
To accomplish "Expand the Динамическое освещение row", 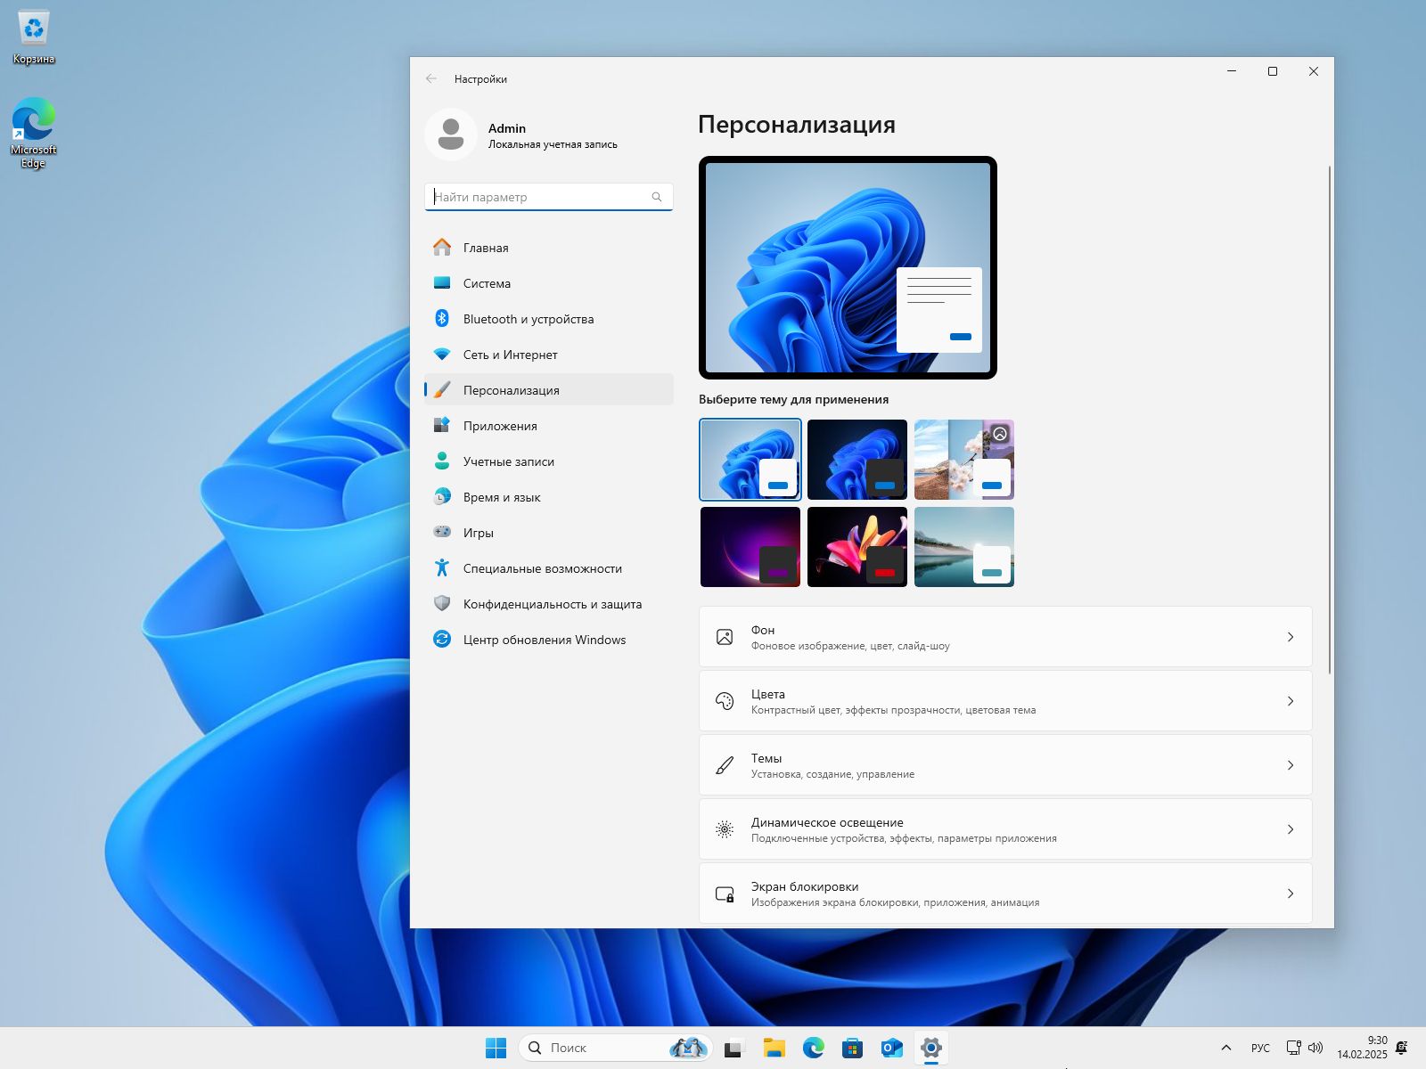I will pos(1004,828).
